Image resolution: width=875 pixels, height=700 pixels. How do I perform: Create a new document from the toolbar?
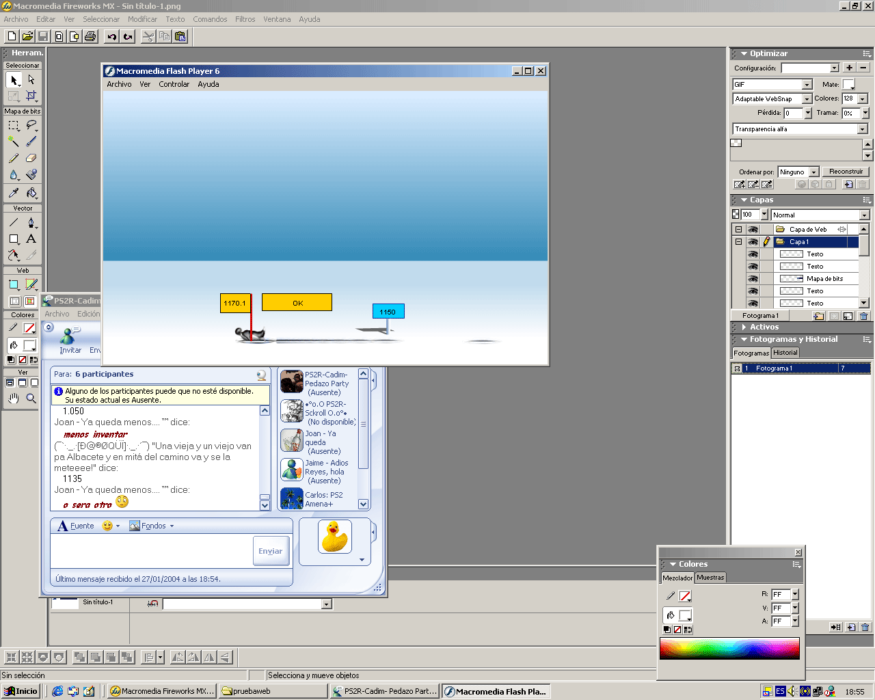point(12,36)
